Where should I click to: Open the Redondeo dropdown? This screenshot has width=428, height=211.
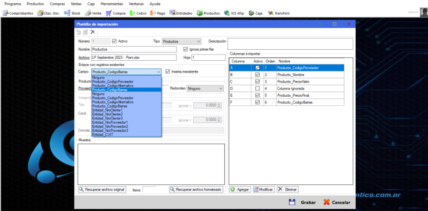coord(205,88)
